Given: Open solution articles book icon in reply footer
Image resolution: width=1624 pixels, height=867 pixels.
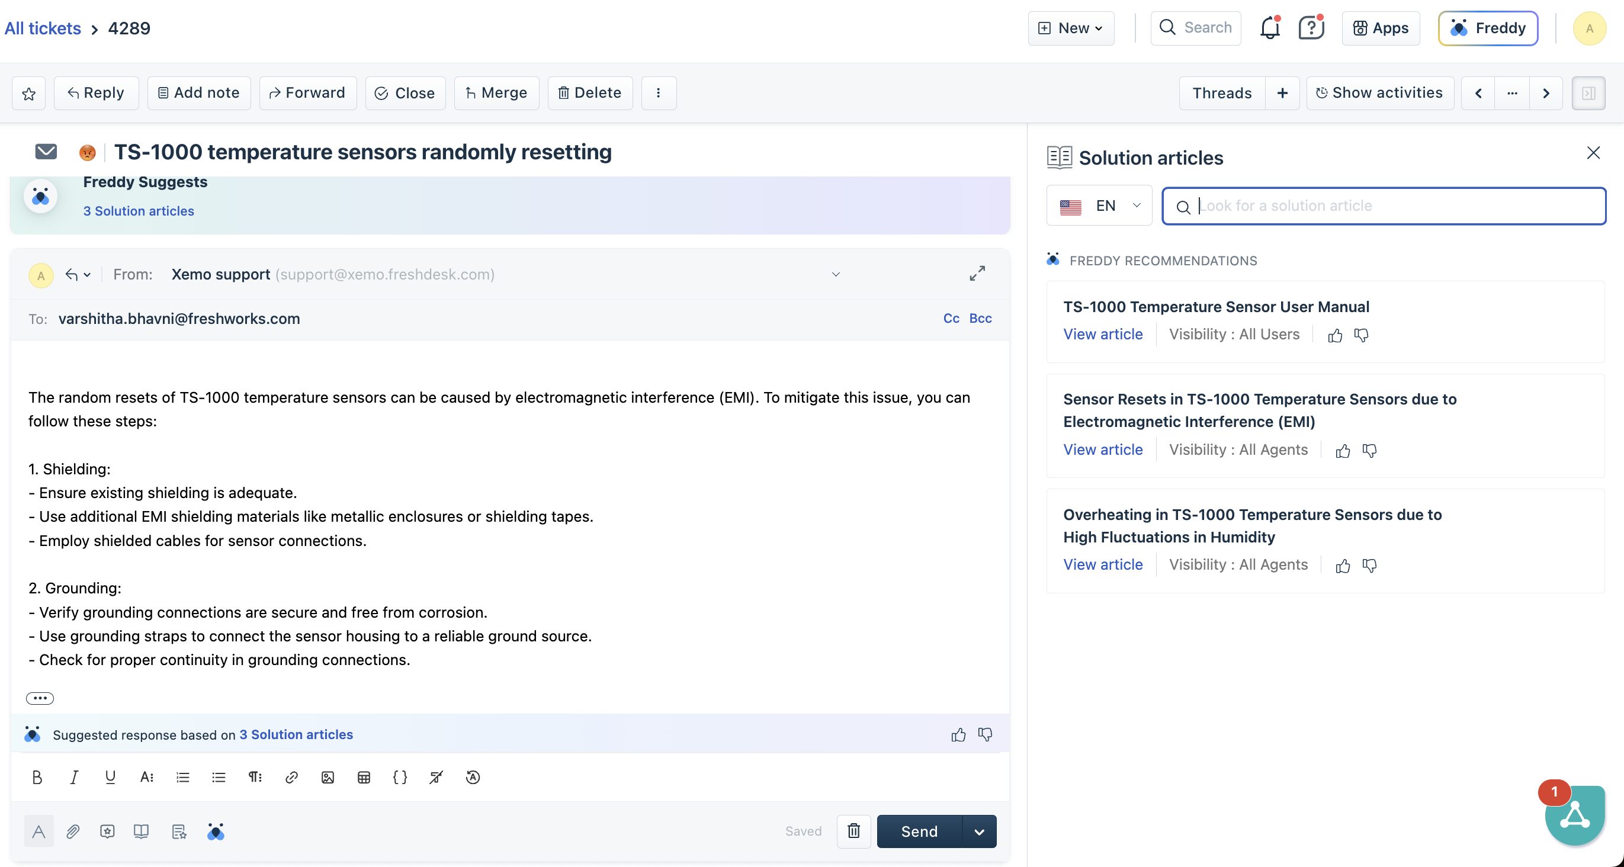Looking at the screenshot, I should [140, 831].
